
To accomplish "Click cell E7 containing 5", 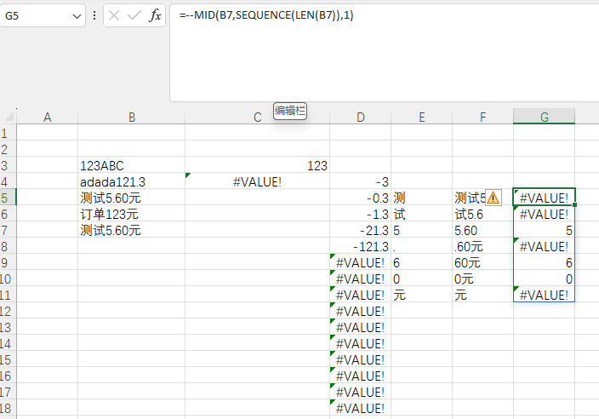I will [421, 230].
